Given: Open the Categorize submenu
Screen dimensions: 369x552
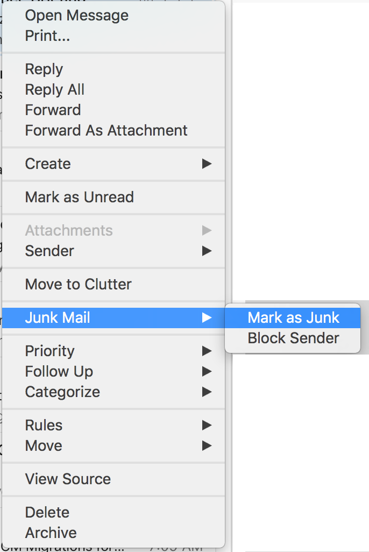Looking at the screenshot, I should coord(113,392).
